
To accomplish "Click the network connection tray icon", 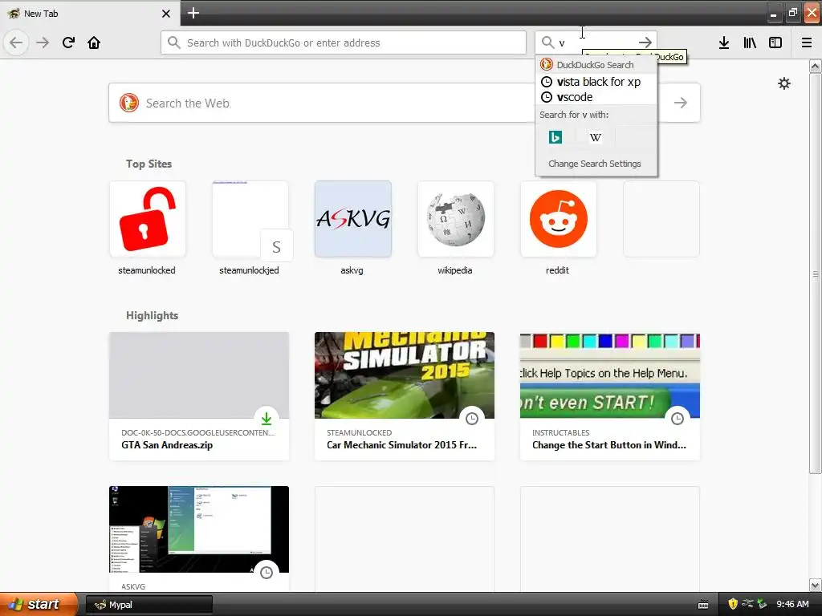I will [x=747, y=604].
